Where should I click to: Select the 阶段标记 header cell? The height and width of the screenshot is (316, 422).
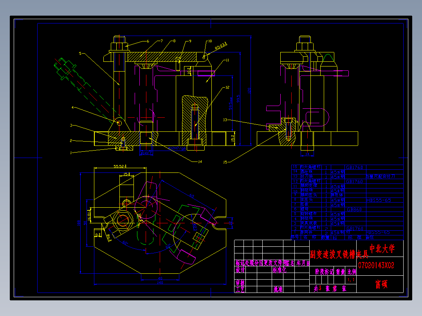click(x=324, y=272)
